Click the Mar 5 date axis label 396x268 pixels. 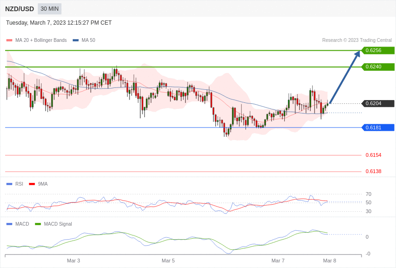[x=168, y=261]
